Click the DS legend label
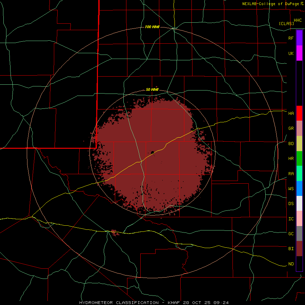 (x=291, y=204)
